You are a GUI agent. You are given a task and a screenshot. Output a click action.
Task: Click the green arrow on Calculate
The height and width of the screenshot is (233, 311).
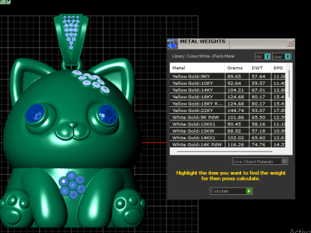pyautogui.click(x=249, y=191)
